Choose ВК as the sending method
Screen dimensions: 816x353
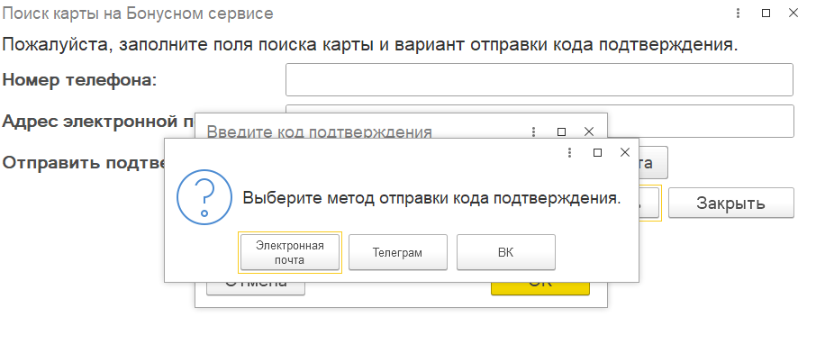click(506, 252)
